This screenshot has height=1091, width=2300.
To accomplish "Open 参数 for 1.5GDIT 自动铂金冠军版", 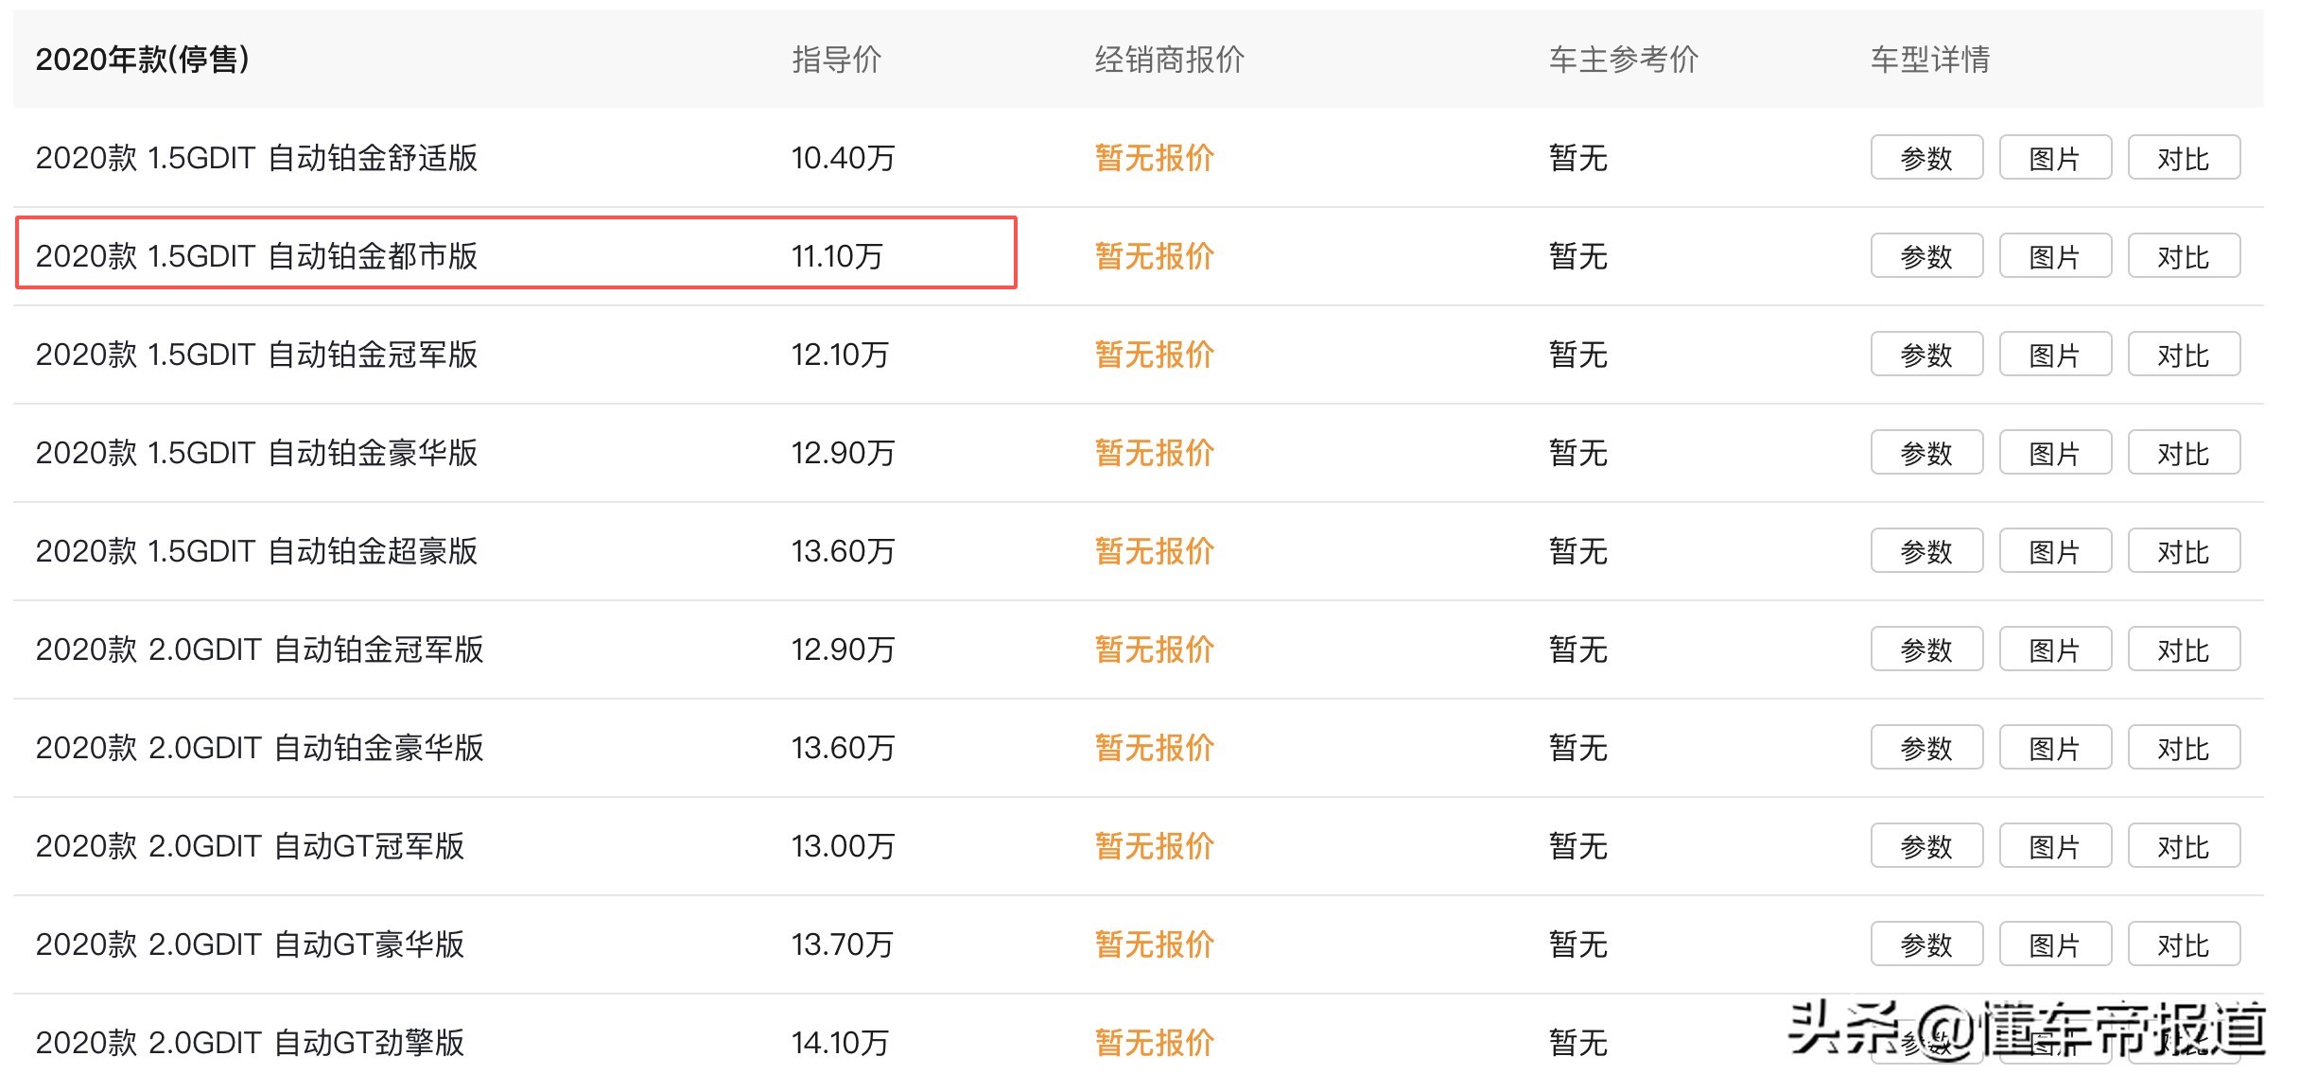I will coord(1925,355).
